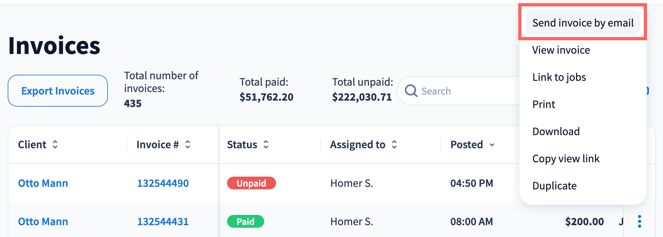Sort table by Assigned to column
The image size is (663, 237).
(394, 145)
